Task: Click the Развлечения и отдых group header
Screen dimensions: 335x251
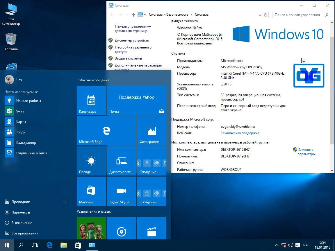Action: pyautogui.click(x=94, y=211)
